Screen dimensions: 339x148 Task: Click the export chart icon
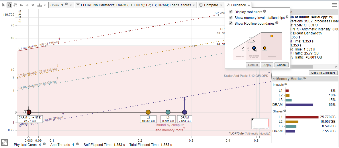(x=39, y=5)
